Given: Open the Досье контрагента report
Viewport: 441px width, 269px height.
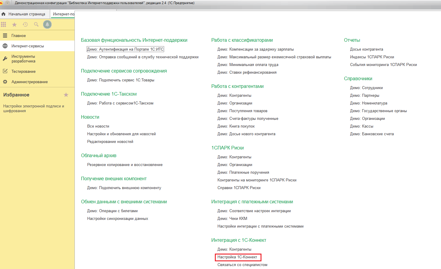Looking at the screenshot, I should 367,49.
